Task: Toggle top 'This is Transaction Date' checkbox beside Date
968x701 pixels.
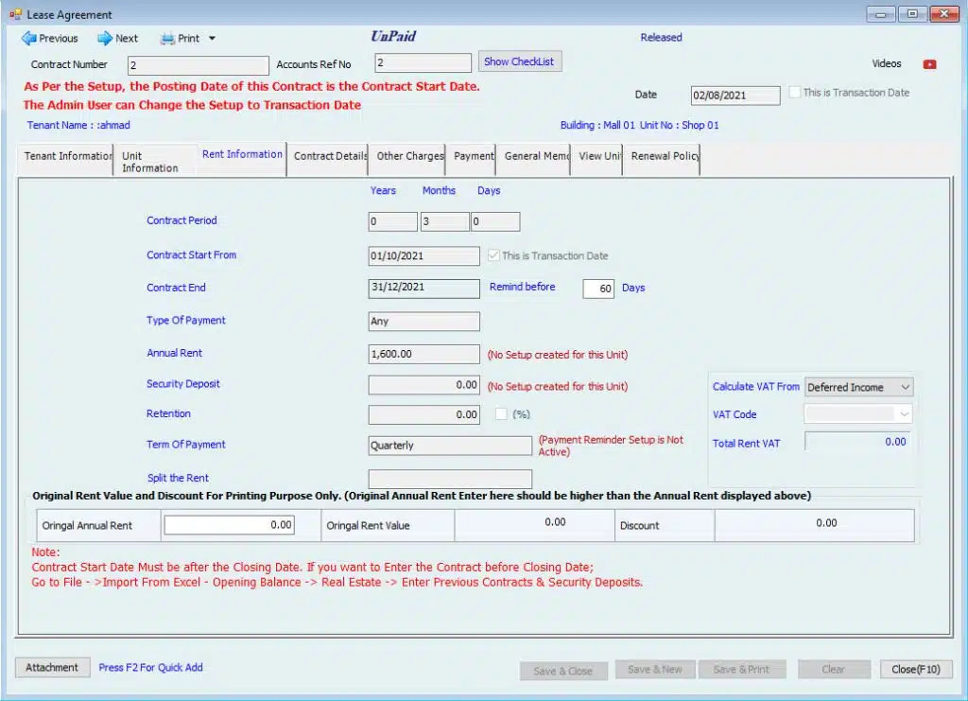Action: pyautogui.click(x=795, y=92)
